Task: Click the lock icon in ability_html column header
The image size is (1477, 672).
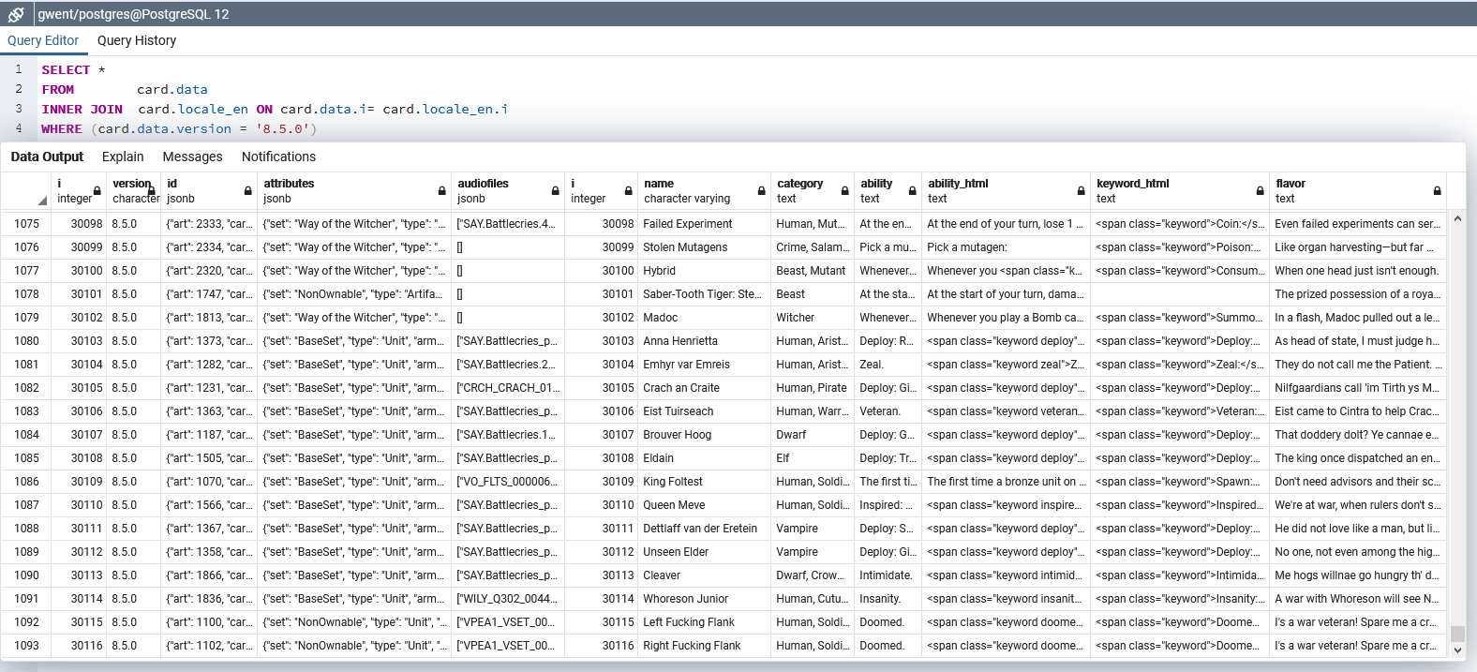Action: (1082, 191)
